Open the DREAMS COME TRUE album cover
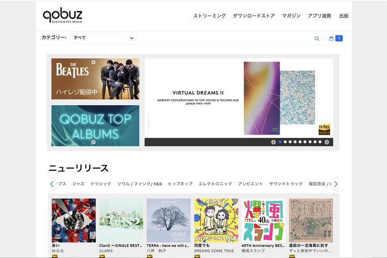Viewport: 387px width, 258px height. tap(216, 220)
